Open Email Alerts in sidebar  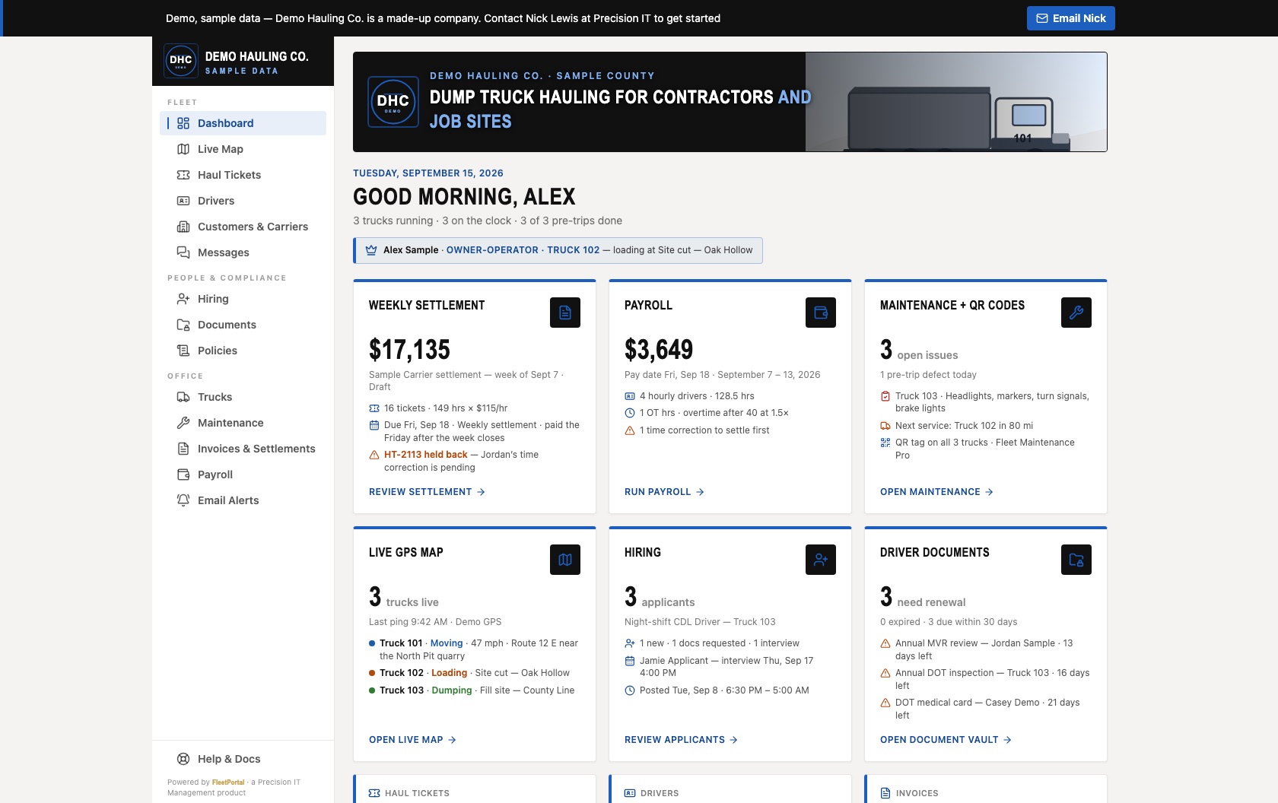[x=243, y=500]
